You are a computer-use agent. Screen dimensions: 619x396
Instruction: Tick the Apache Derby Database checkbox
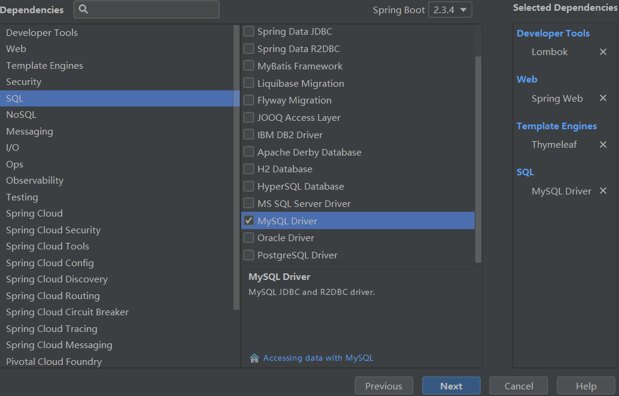(x=248, y=151)
